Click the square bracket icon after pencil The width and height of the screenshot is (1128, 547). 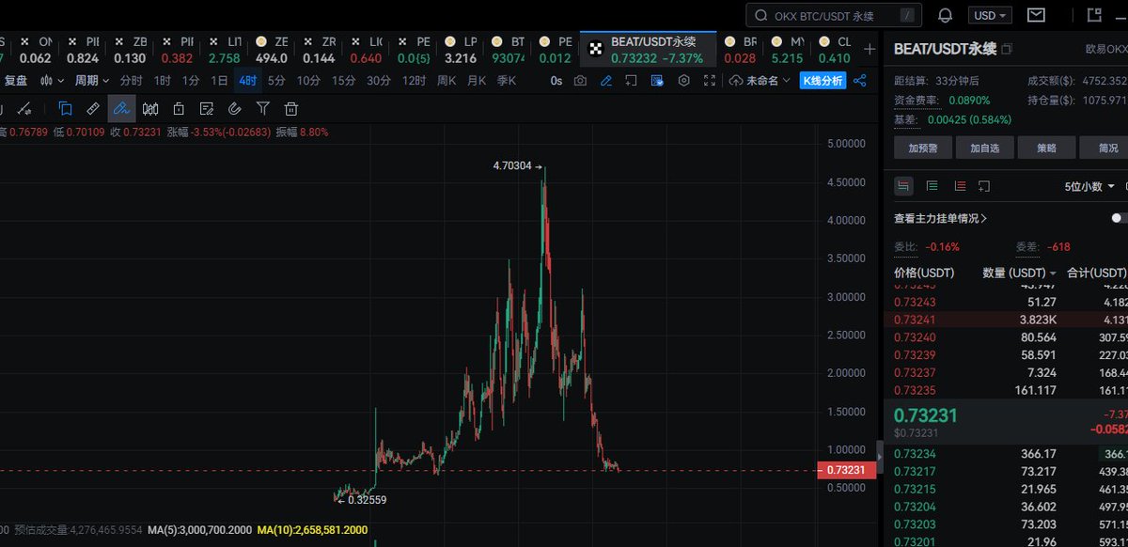pyautogui.click(x=632, y=81)
